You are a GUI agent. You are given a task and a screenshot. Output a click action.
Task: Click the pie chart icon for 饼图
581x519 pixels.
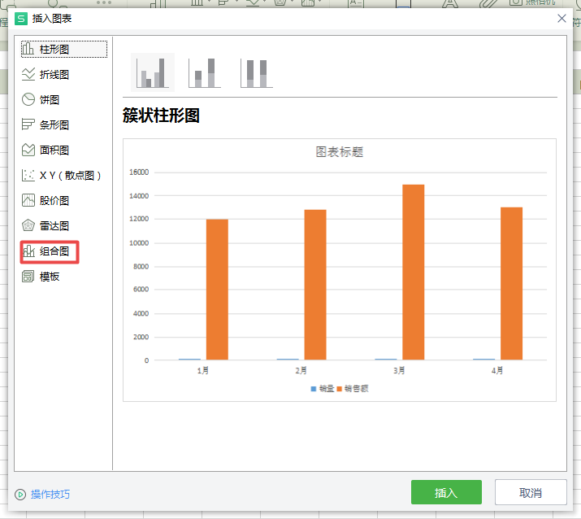pyautogui.click(x=28, y=100)
